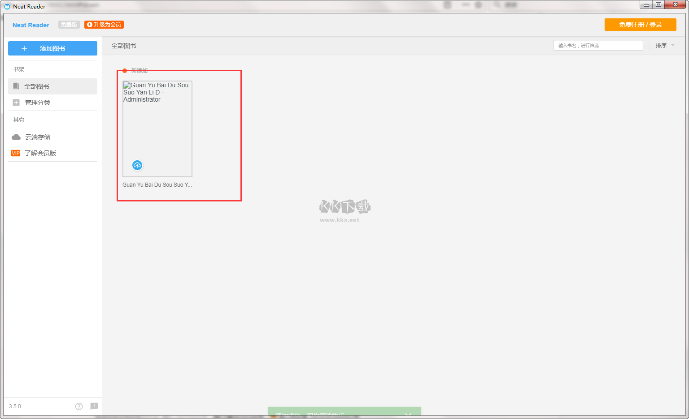Expand the 排序 sort dropdown
Image resolution: width=689 pixels, height=419 pixels.
tap(665, 45)
